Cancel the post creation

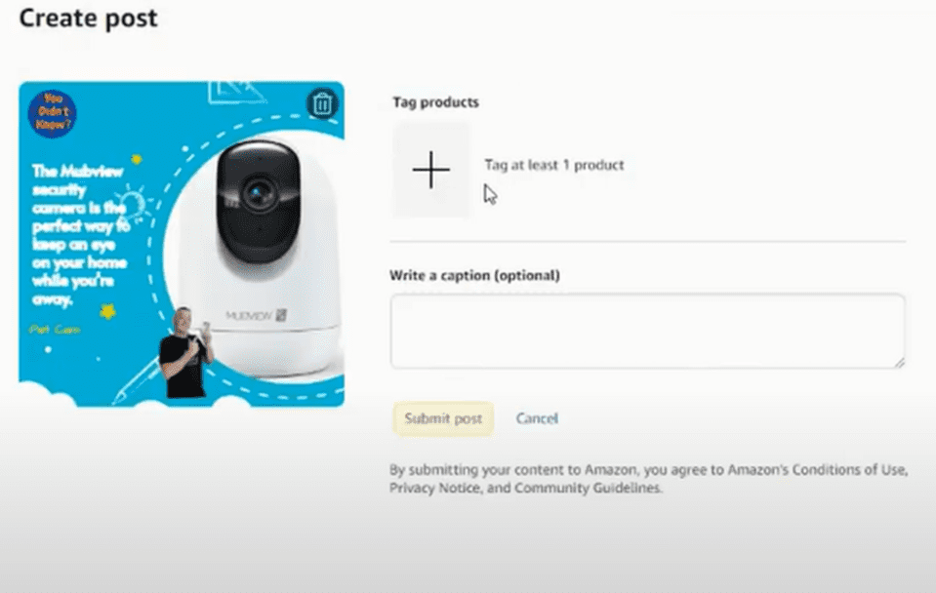coord(537,418)
